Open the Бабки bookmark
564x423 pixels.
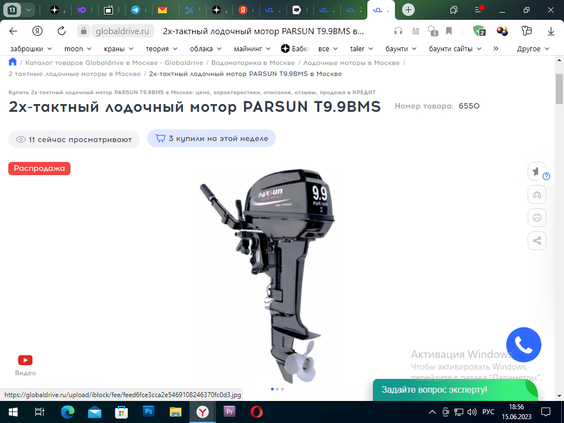[x=295, y=48]
